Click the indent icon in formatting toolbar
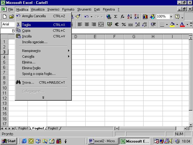This screenshot has height=145, width=193. [x=153, y=24]
